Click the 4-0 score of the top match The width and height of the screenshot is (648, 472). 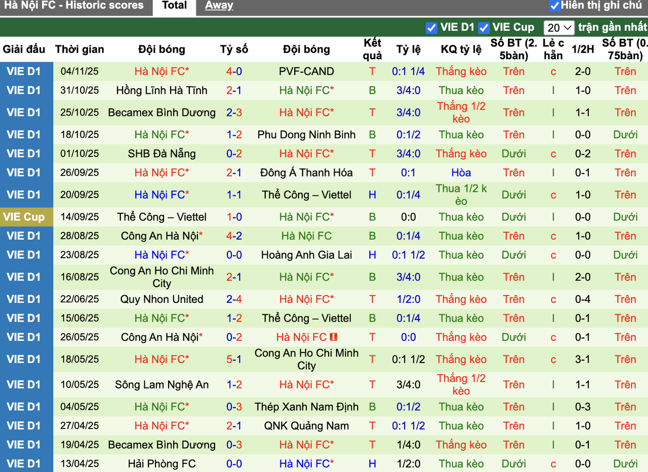click(x=234, y=71)
